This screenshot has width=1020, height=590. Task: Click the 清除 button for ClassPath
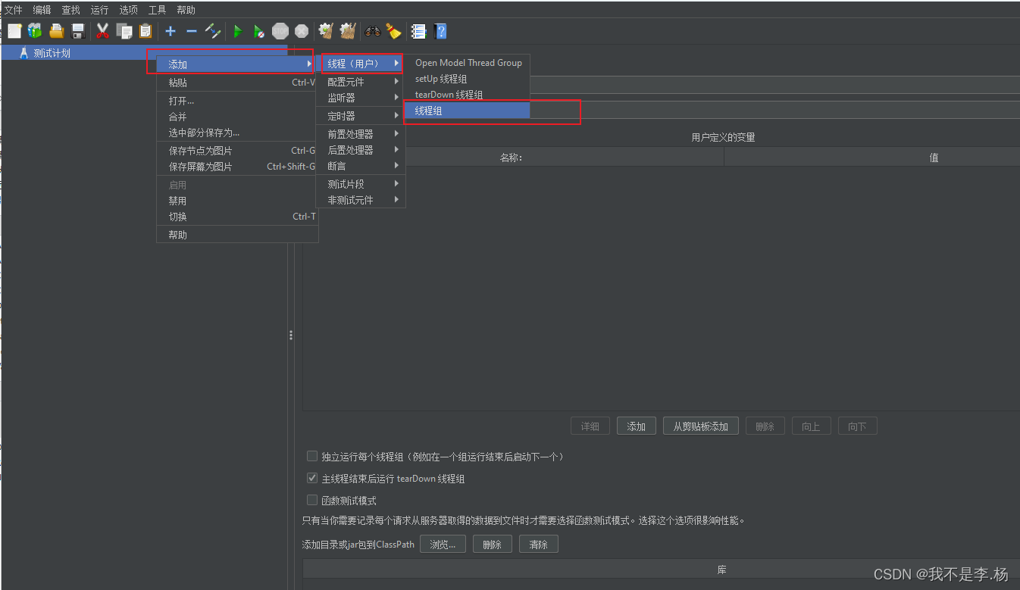click(x=539, y=545)
